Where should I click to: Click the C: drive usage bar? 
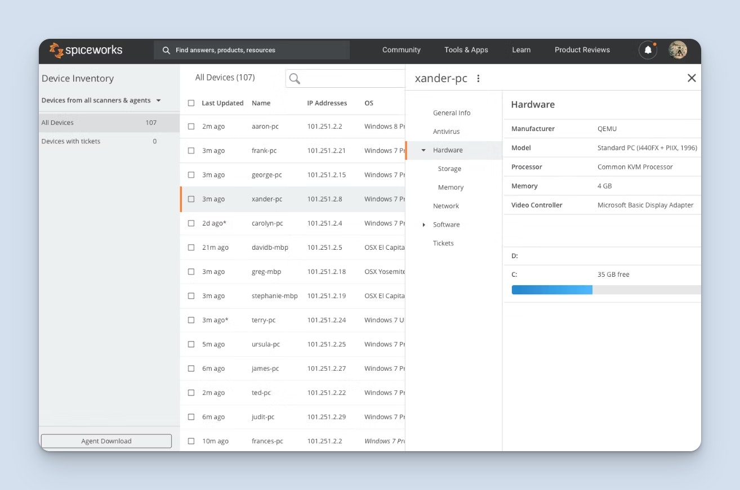tap(605, 290)
